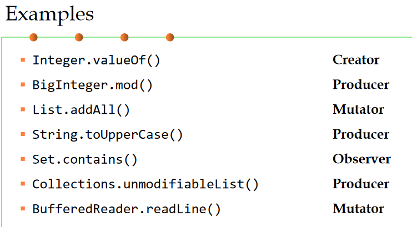Click "Mutator" next to List.addAll()
This screenshot has height=227, width=412.
coord(358,109)
